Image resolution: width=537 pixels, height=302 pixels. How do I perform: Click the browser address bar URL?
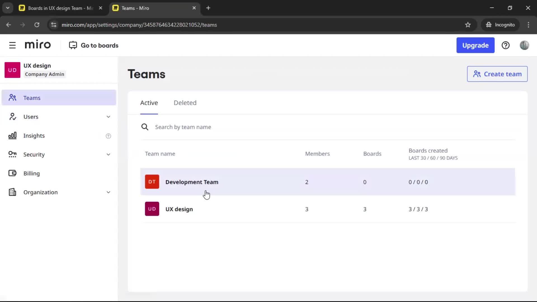coord(139,25)
